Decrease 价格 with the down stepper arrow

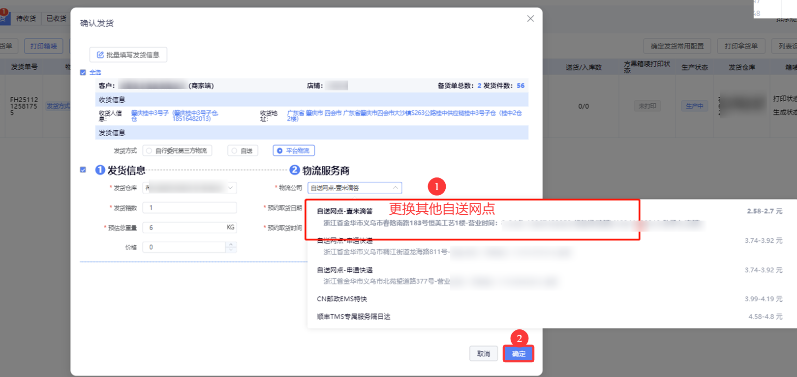coord(231,250)
